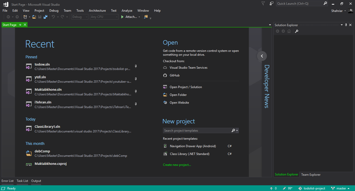Open the Task List tab
The width and height of the screenshot is (355, 191).
22,181
